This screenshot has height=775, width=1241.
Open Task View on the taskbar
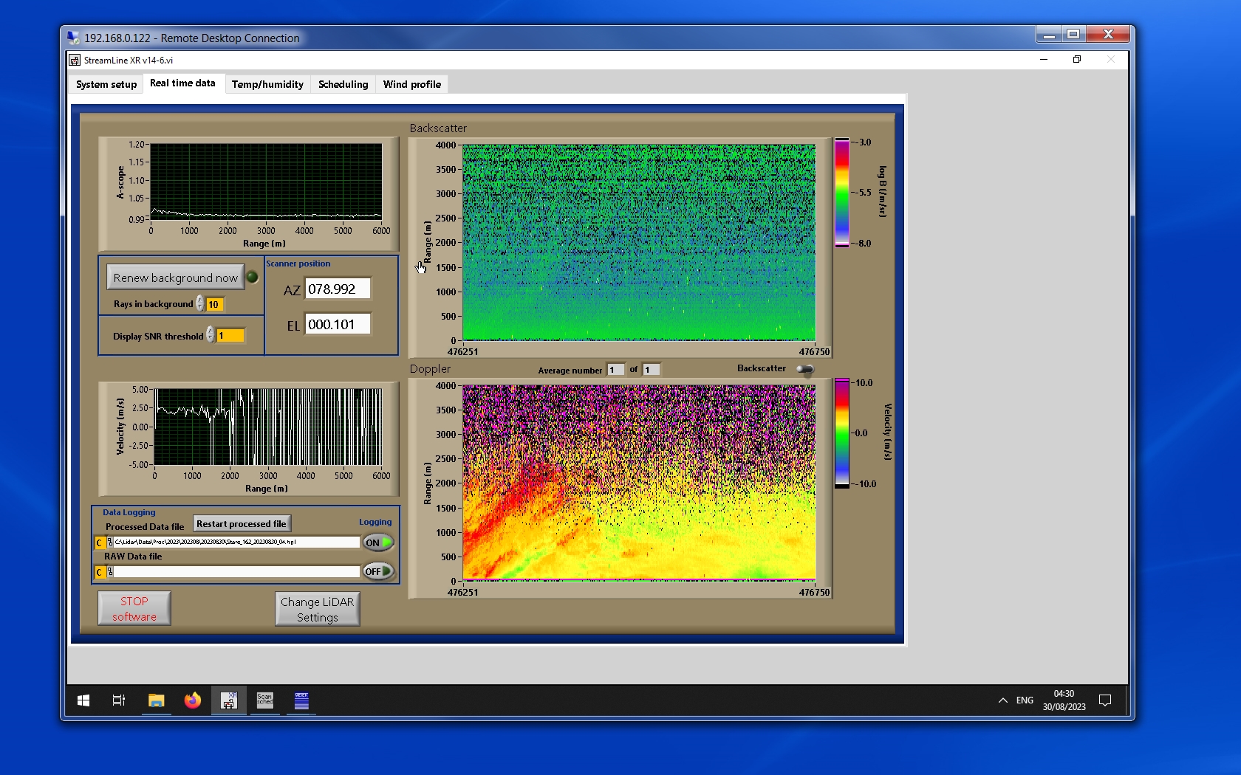tap(118, 700)
